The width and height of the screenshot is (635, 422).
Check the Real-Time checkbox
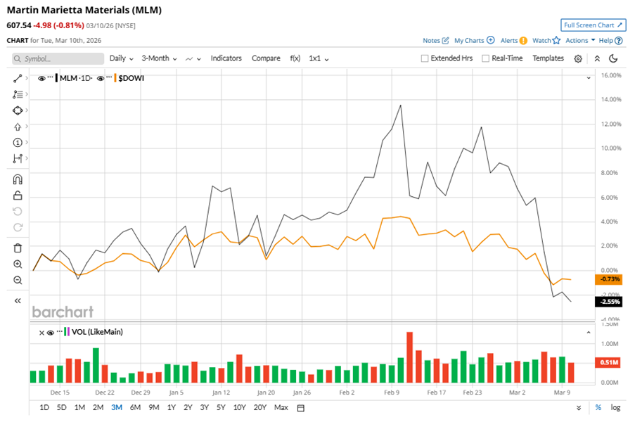[x=485, y=58]
